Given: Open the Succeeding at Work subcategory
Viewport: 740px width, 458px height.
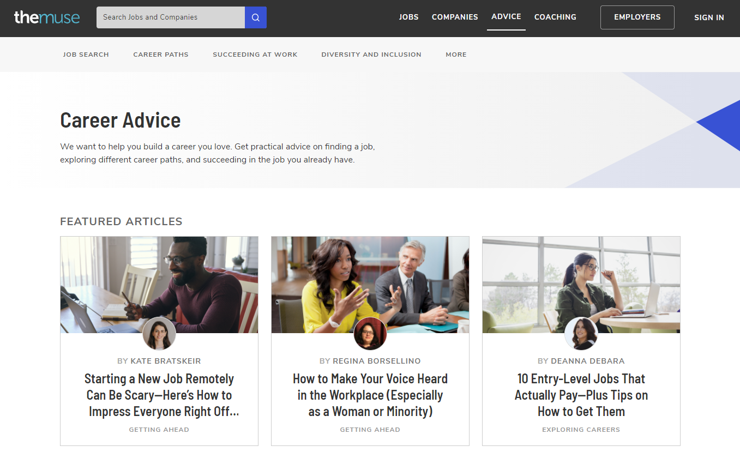Looking at the screenshot, I should 255,55.
